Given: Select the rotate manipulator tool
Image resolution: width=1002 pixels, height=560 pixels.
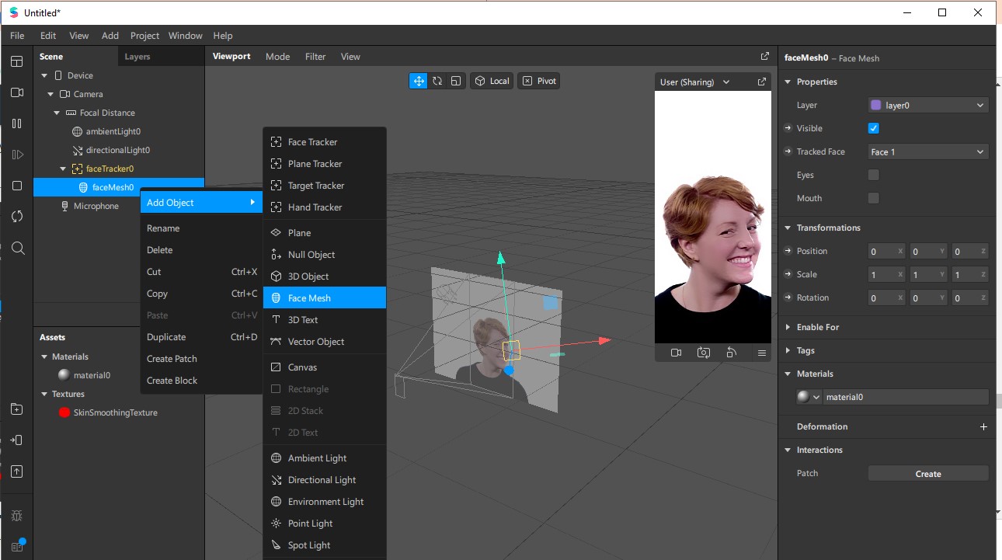Looking at the screenshot, I should click(x=437, y=81).
